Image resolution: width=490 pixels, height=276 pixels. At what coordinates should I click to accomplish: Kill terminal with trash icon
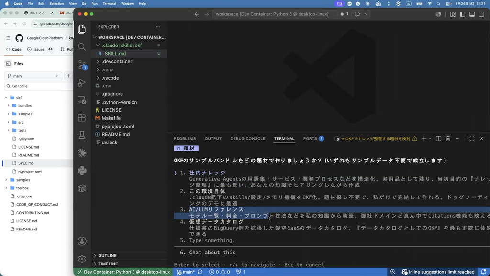(x=448, y=138)
